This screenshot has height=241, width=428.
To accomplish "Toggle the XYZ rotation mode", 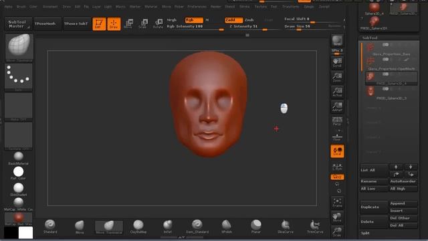I will (337, 177).
